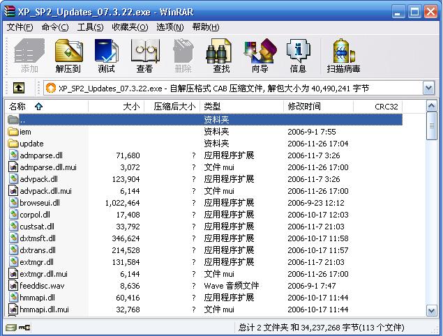Click the date 2006-11-26 17:04
443x336 pixels.
[318, 144]
